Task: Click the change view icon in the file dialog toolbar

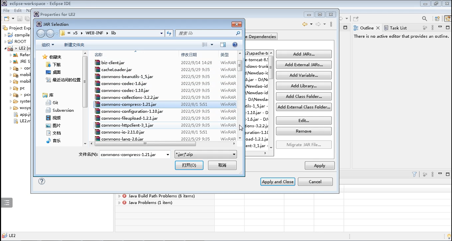Action: (x=205, y=45)
